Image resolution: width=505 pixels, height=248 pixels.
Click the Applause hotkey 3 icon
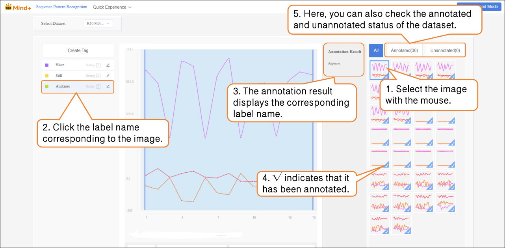tap(98, 86)
